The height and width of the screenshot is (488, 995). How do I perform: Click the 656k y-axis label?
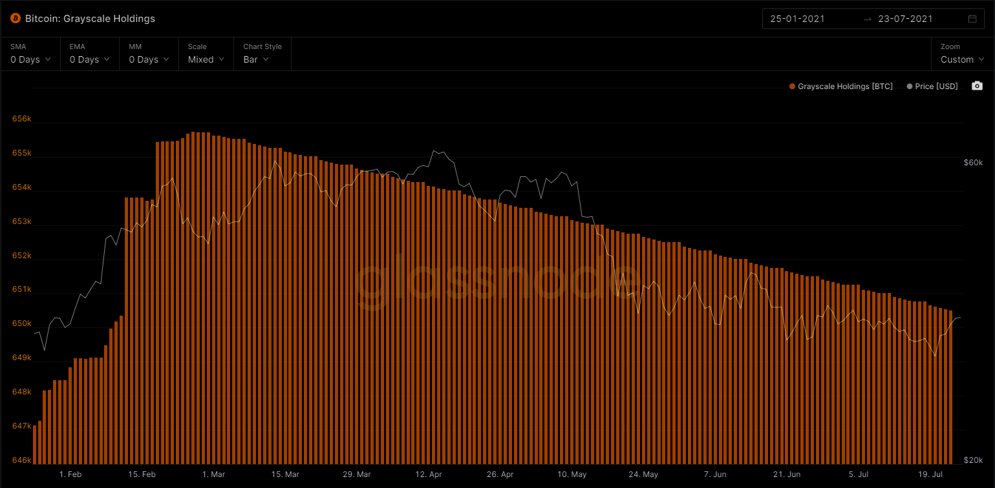21,119
